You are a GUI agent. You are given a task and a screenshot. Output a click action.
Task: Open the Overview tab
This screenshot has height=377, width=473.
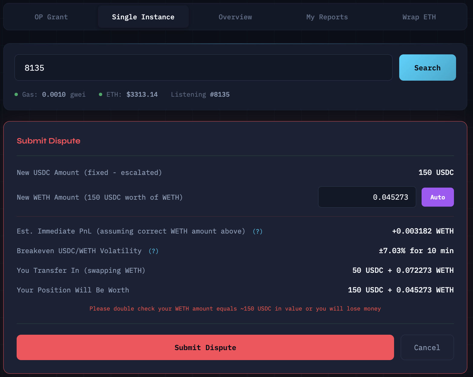pyautogui.click(x=235, y=17)
